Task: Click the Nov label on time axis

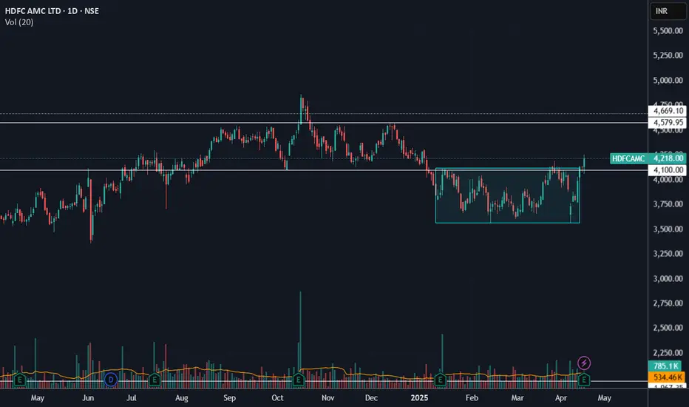Action: [327, 398]
